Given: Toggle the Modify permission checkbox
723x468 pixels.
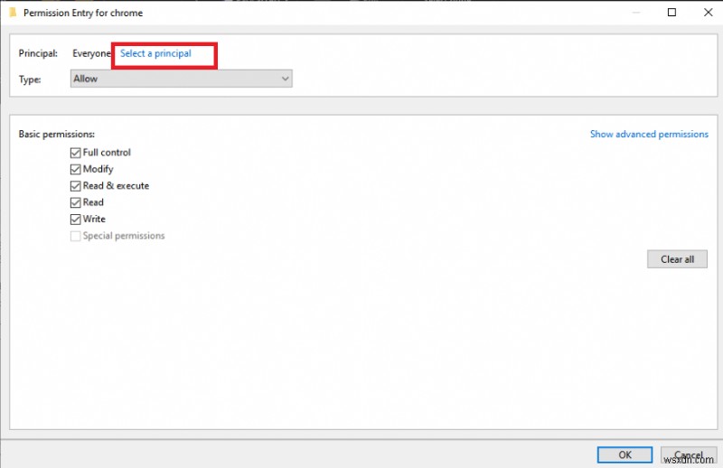Looking at the screenshot, I should (75, 169).
